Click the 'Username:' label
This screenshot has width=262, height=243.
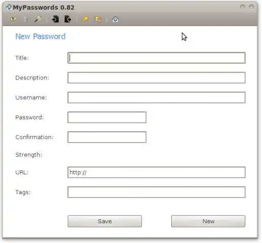[31, 98]
